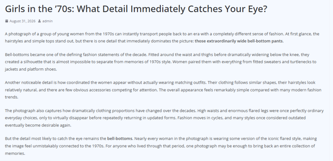Click the paragraph starting 'Bell-bottoms became one'

[x=161, y=62]
